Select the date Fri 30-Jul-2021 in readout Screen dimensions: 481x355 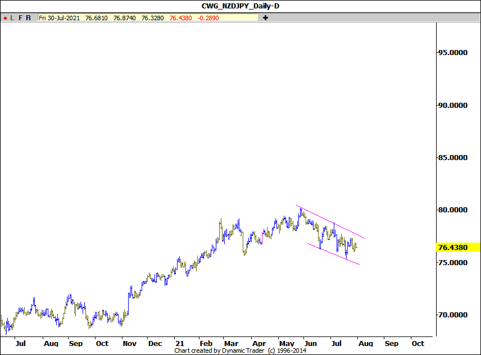click(x=59, y=18)
